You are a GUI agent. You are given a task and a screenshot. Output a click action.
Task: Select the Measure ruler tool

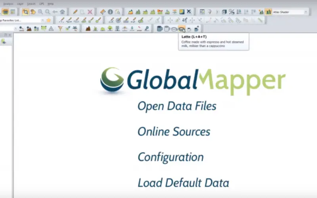click(103, 12)
